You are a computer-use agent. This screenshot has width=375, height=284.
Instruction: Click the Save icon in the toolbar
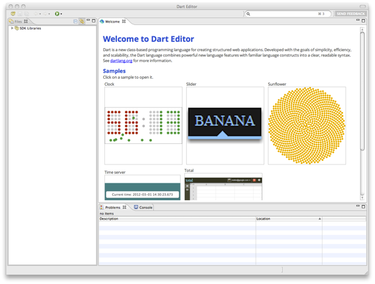pyautogui.click(x=20, y=14)
